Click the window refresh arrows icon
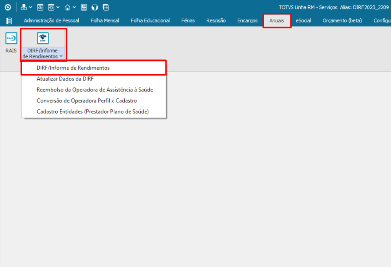 [51, 8]
